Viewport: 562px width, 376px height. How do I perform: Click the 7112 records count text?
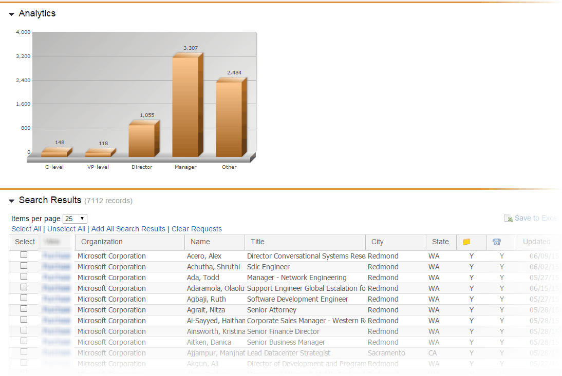point(108,201)
